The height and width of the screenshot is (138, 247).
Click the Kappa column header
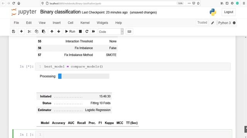pyautogui.click(x=109, y=123)
